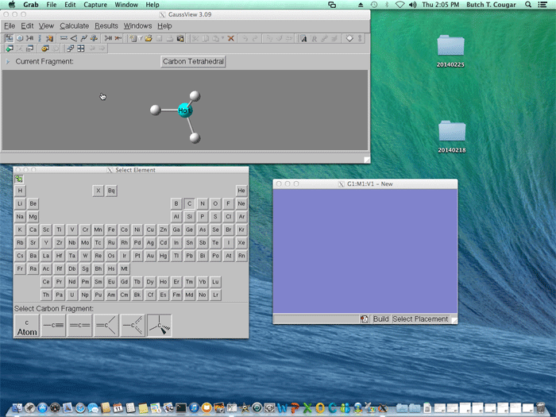Open the Apple menu
Screen dimensions: 556x417
tap(12, 5)
